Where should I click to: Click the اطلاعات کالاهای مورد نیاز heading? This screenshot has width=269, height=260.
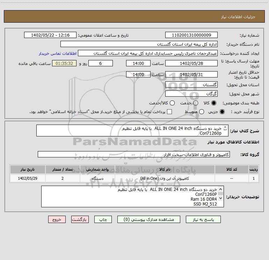tap(233, 142)
